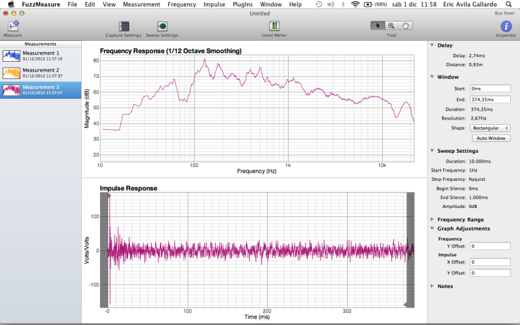
Task: Open the Measurement menu
Action: tap(141, 5)
